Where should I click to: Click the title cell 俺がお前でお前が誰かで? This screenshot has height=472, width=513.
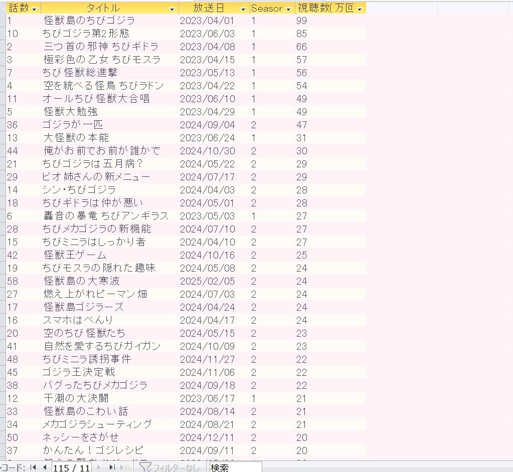pos(110,151)
